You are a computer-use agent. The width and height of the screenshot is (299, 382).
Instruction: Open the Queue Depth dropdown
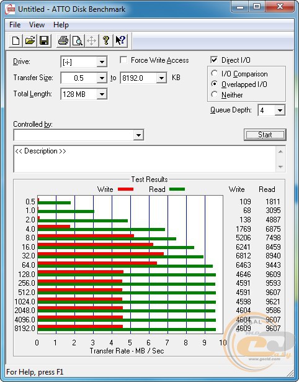[x=280, y=111]
